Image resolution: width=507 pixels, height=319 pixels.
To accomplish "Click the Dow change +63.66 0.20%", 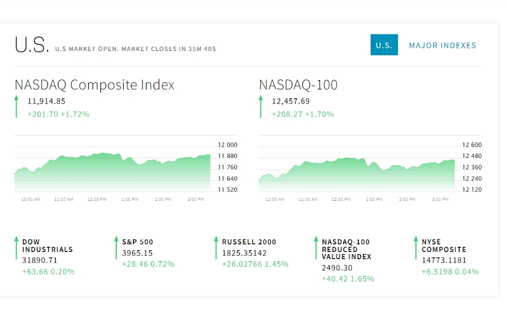I will [x=48, y=272].
